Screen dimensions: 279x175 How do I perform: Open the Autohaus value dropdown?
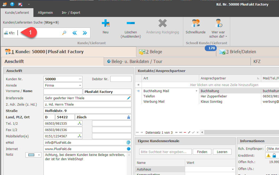point(233,169)
